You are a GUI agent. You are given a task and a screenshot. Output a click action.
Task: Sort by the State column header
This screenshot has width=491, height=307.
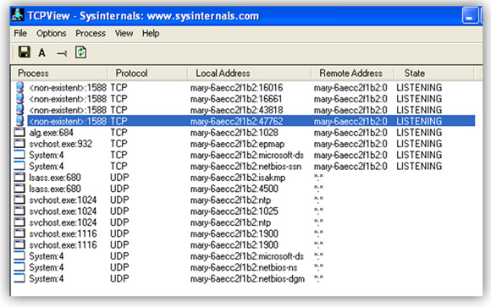tap(433, 74)
